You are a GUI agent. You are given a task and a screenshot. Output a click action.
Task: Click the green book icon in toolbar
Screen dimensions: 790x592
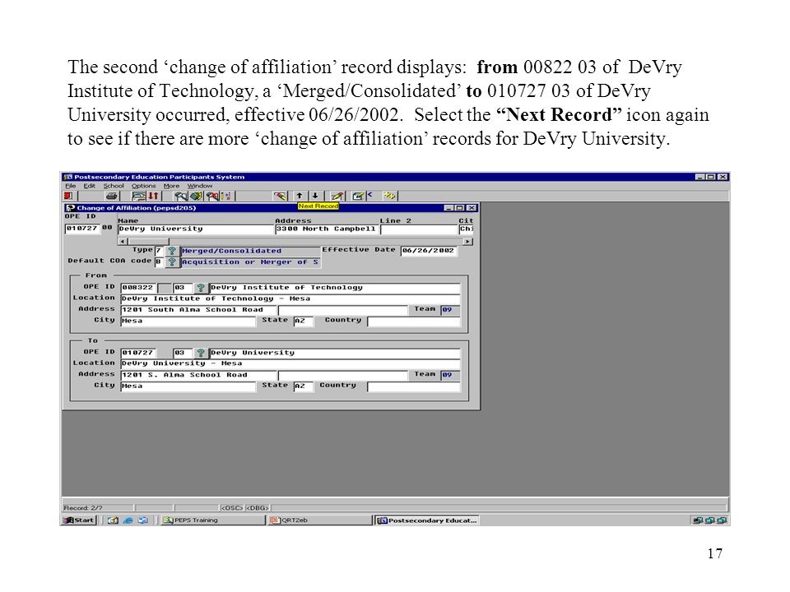tap(196, 196)
